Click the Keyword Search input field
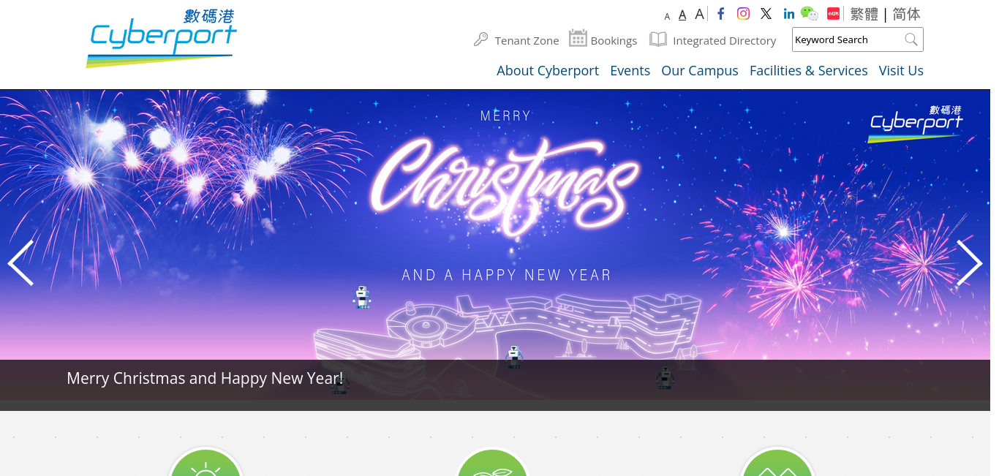This screenshot has width=999, height=476. tap(848, 40)
